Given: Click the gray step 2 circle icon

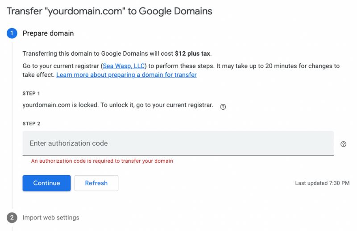Looking at the screenshot, I should pos(12,218).
